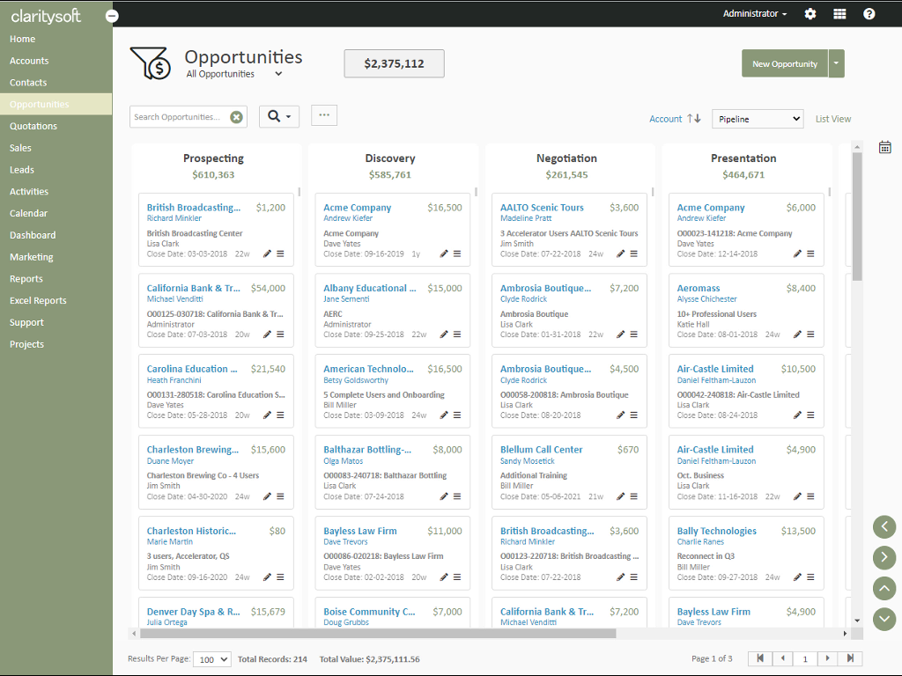This screenshot has height=676, width=902.
Task: Open Projects in the sidebar
Action: coord(26,344)
